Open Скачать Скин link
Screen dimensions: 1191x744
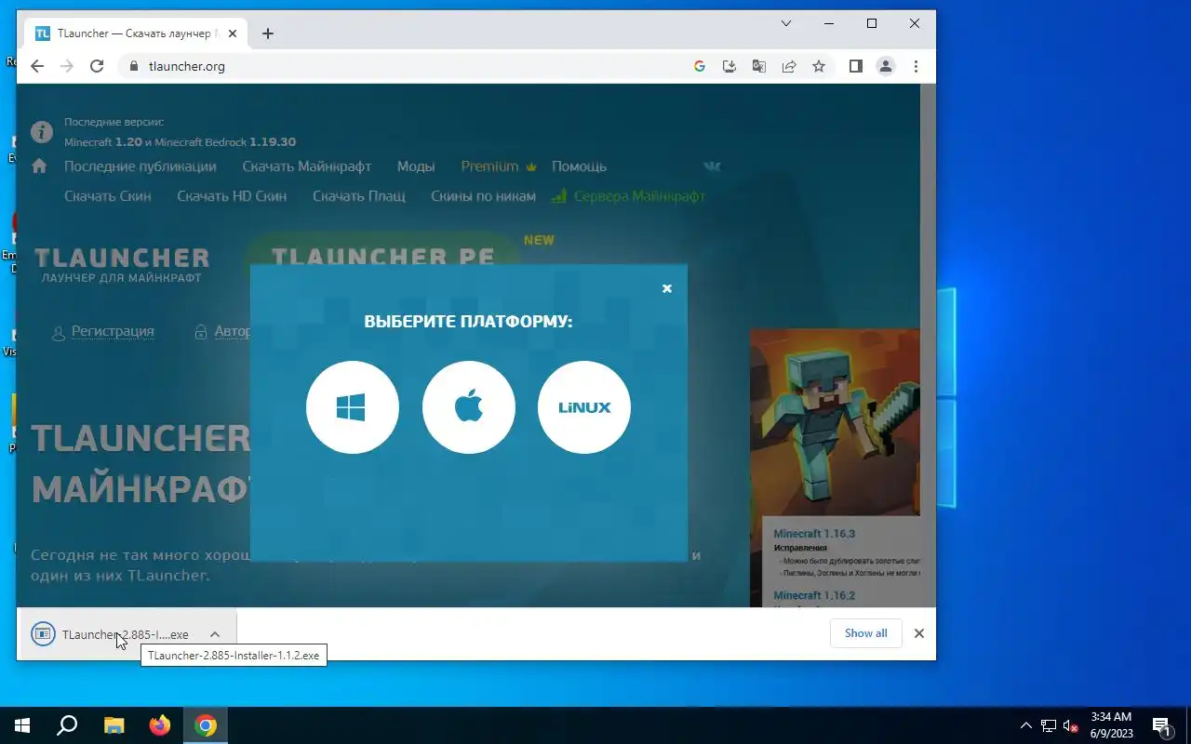coord(108,196)
